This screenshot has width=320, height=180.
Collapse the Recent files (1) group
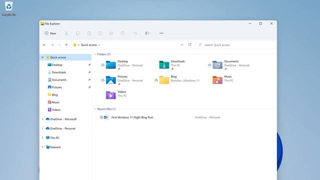[95, 109]
